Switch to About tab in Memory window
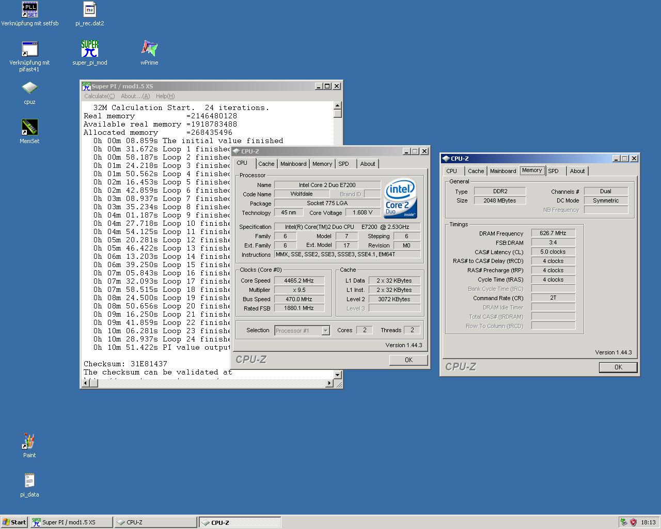Screen dimensions: 661x529 coord(577,171)
